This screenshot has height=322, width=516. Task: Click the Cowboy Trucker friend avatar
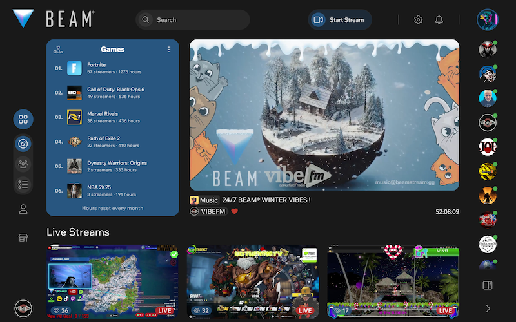pos(488,245)
